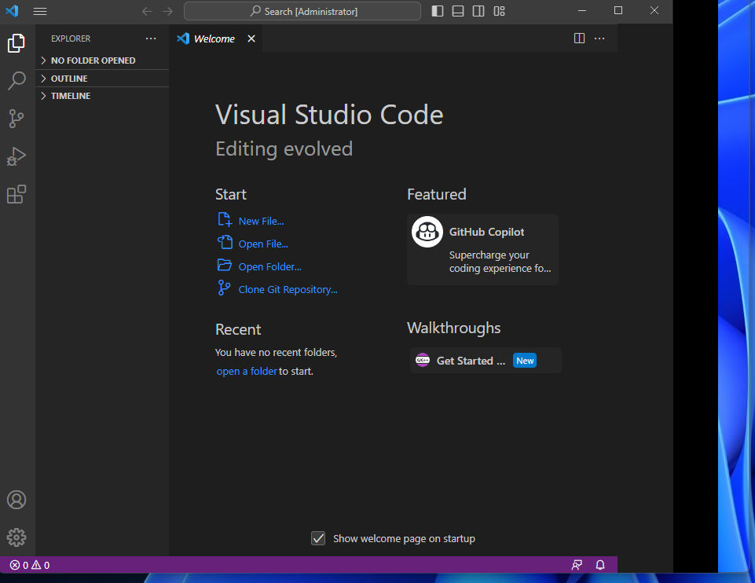Expand the TIMELINE section
The width and height of the screenshot is (755, 583).
pos(71,96)
